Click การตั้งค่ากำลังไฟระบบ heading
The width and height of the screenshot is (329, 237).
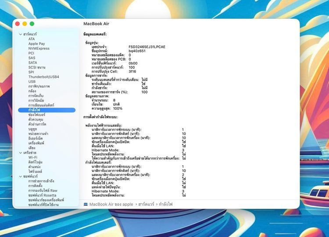pos(100,117)
